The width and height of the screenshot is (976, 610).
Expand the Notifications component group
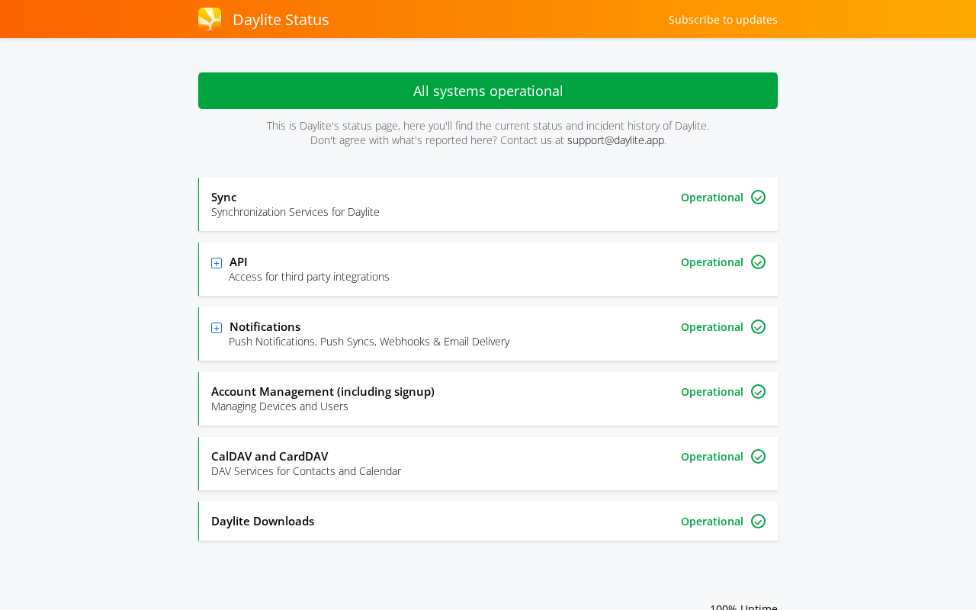click(217, 328)
